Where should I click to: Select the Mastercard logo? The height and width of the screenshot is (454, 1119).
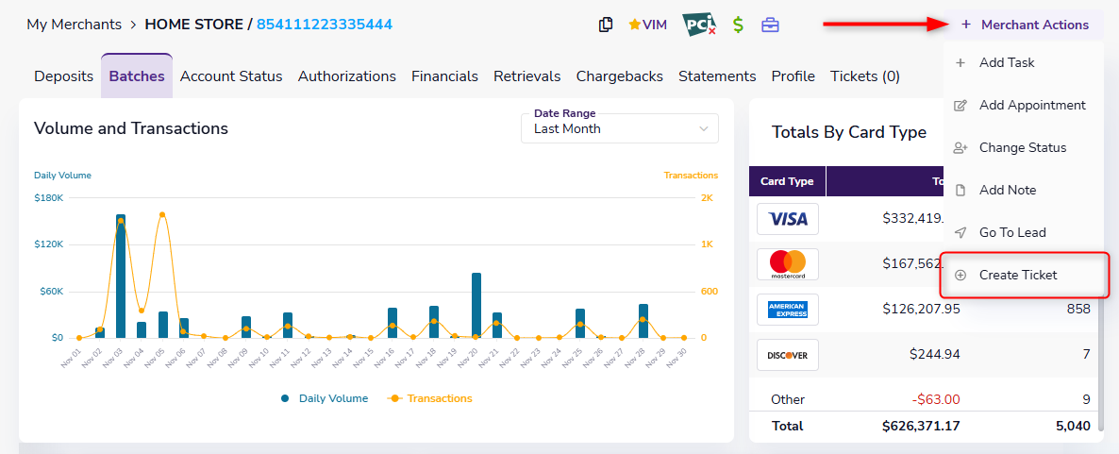[788, 264]
